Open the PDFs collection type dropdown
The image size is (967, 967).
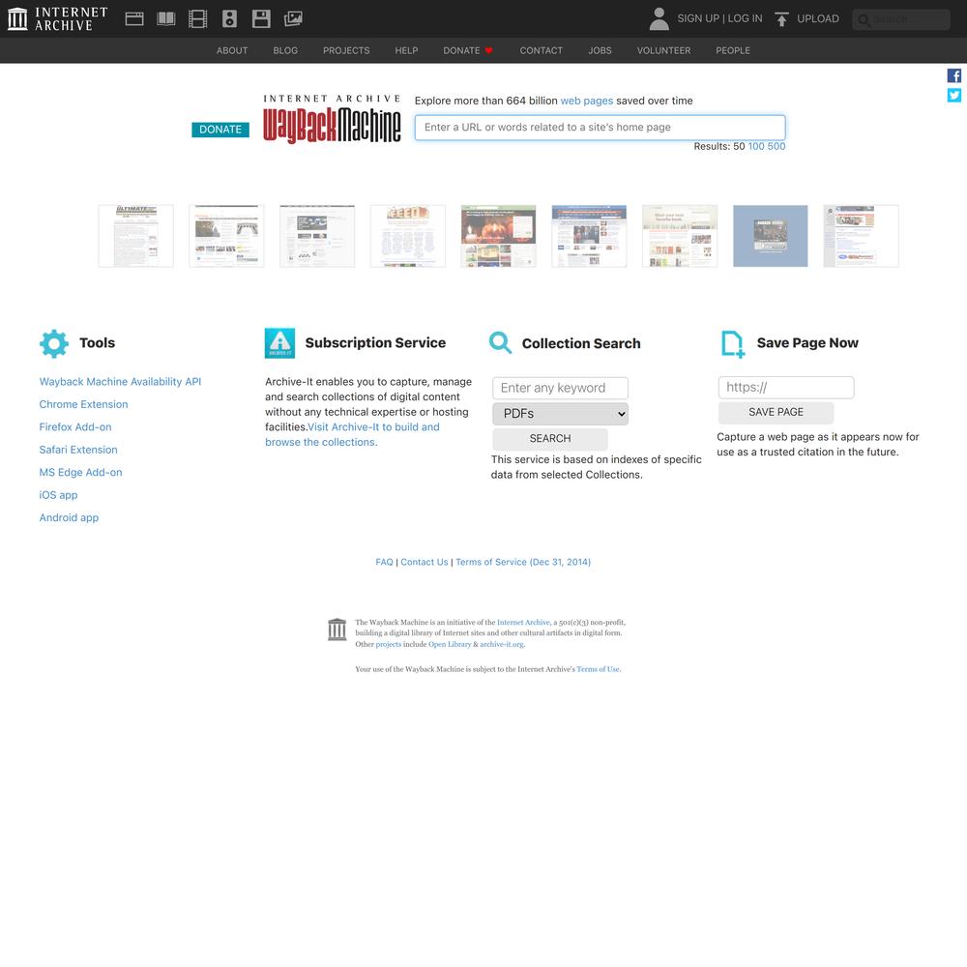pos(561,414)
